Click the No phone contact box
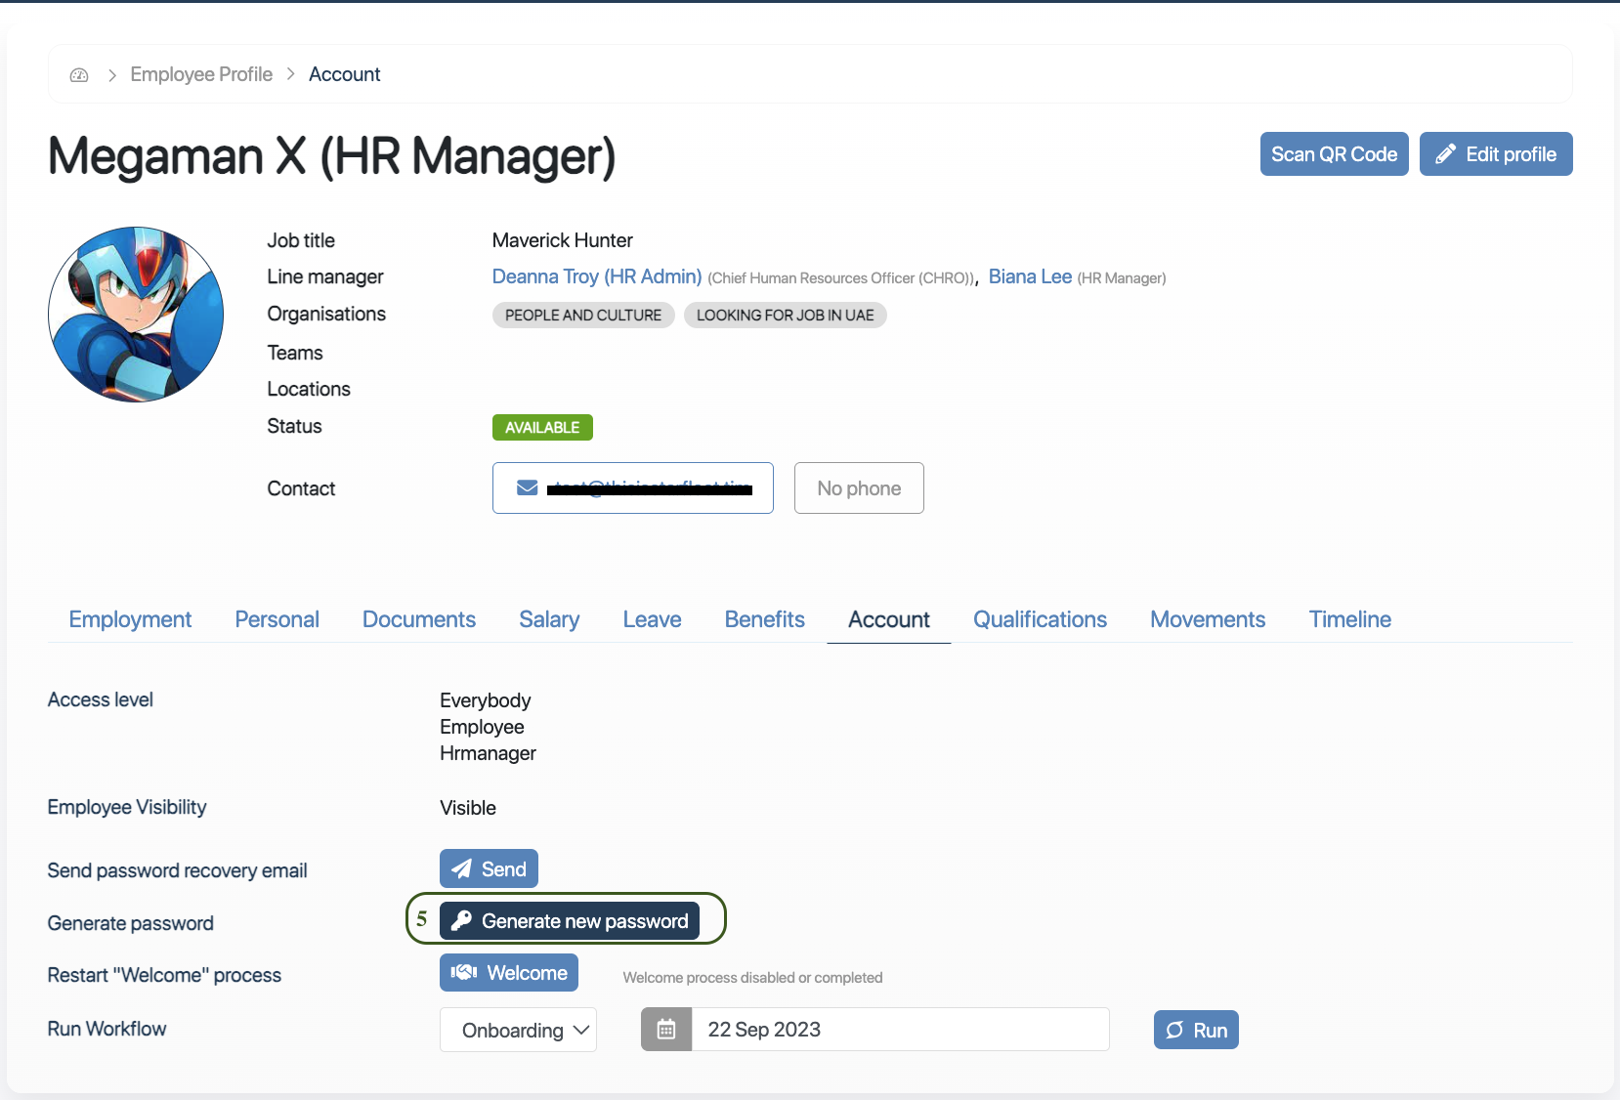The width and height of the screenshot is (1620, 1100). tap(859, 487)
